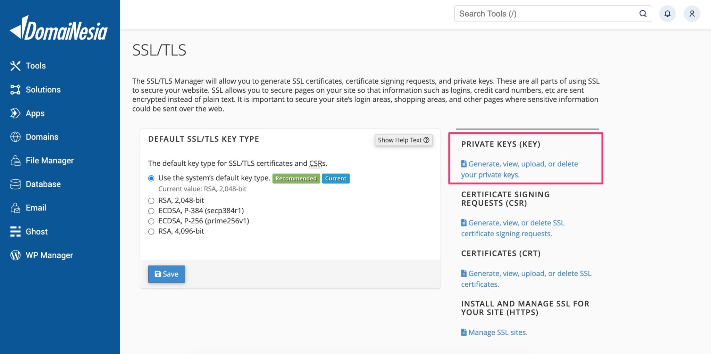Open the private keys management link
Viewport: 711px width, 354px height.
pos(519,169)
